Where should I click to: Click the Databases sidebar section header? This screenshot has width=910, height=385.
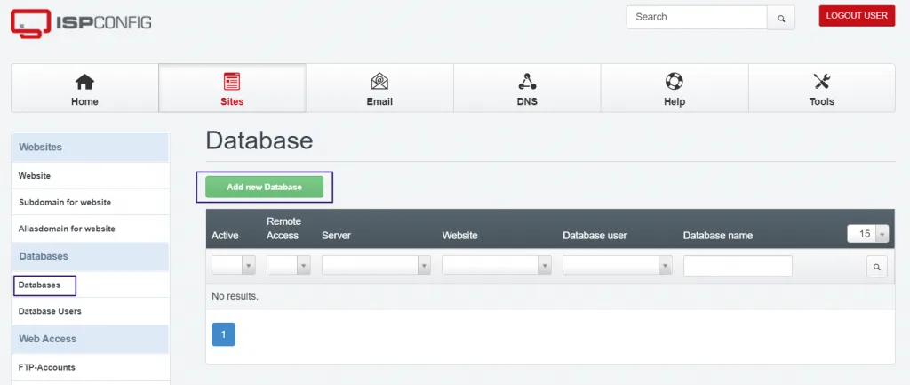[90, 256]
